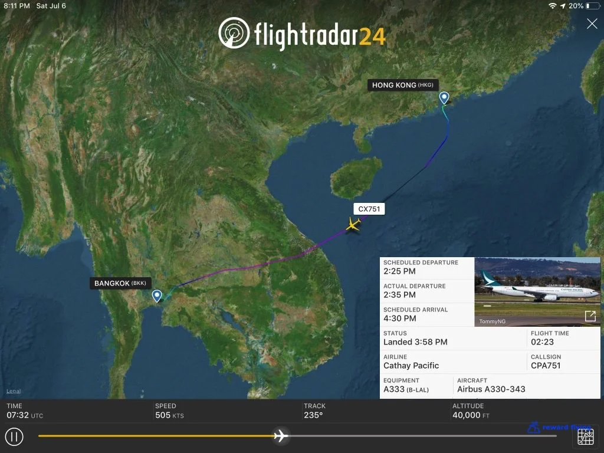Tap the CX751 flight label
The width and height of the screenshot is (604, 453).
tap(369, 209)
